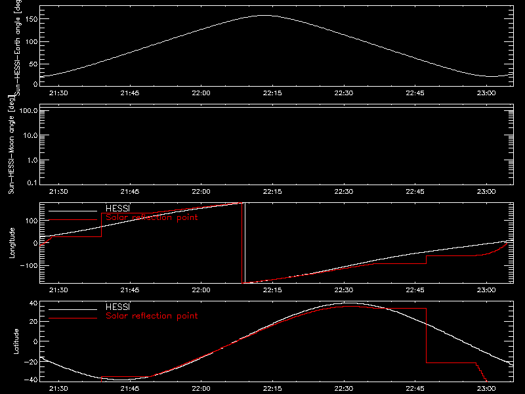525x394 pixels.
Task: Click the -40 tick on Latitude axis
Action: click(x=31, y=380)
